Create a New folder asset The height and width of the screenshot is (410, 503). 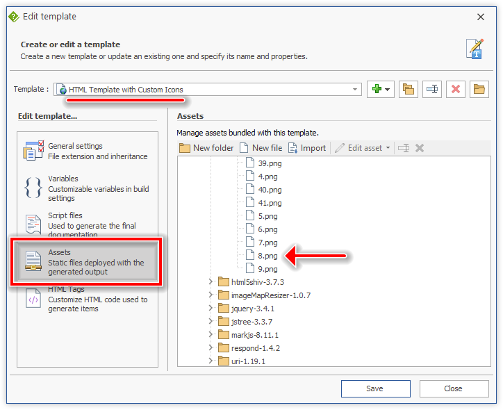pyautogui.click(x=206, y=148)
